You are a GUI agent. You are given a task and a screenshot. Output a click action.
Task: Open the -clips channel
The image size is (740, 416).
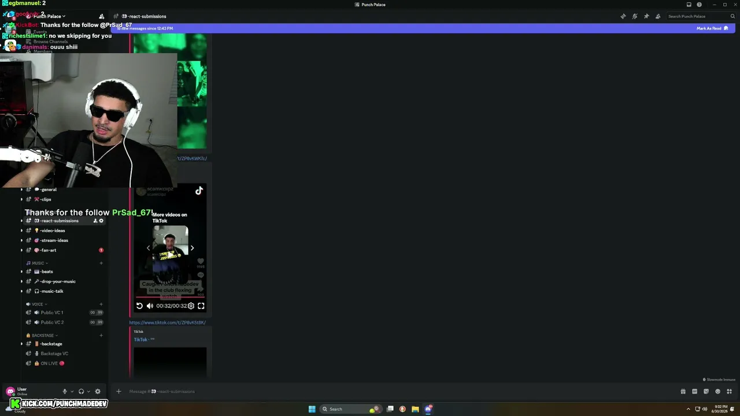click(x=64, y=199)
